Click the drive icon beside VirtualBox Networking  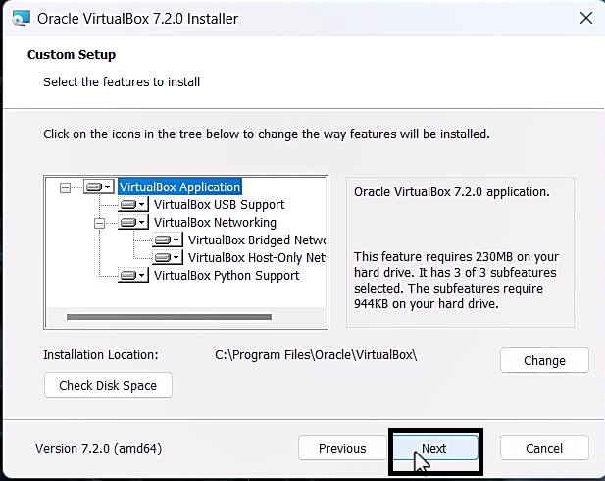coord(132,223)
